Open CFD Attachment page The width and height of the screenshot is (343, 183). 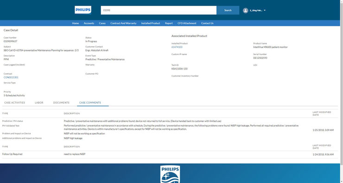click(x=187, y=23)
